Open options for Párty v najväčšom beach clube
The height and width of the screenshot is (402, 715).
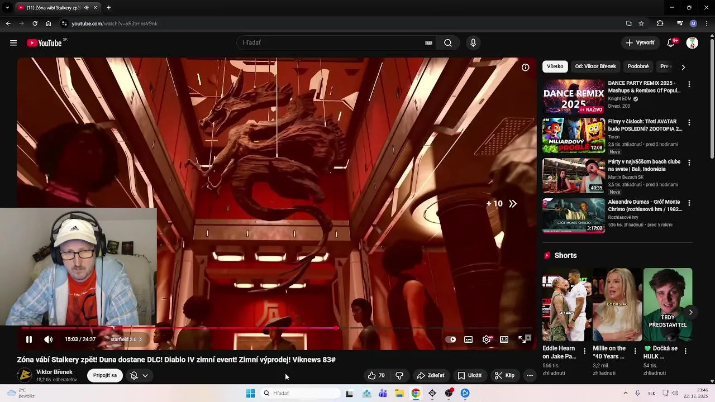(x=689, y=162)
